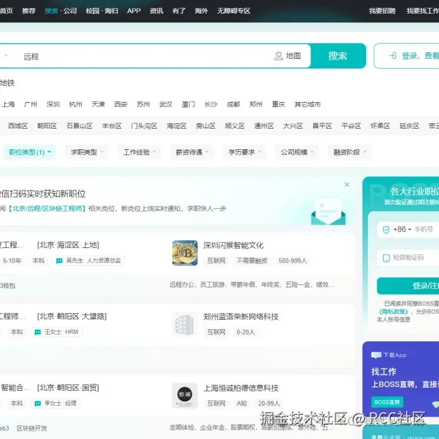Click the 短信验证码 input field

coord(408,257)
